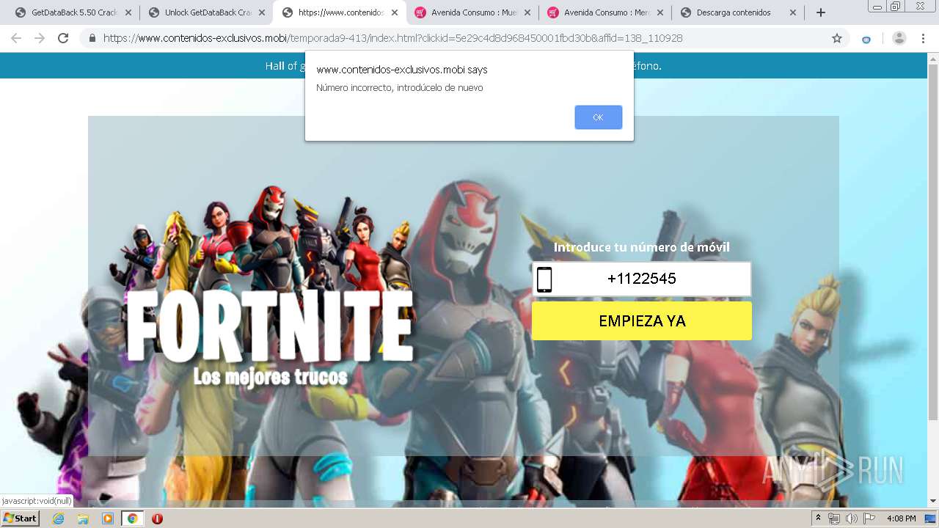Image resolution: width=939 pixels, height=528 pixels.
Task: Minimize the Chrome window
Action: pos(877,7)
